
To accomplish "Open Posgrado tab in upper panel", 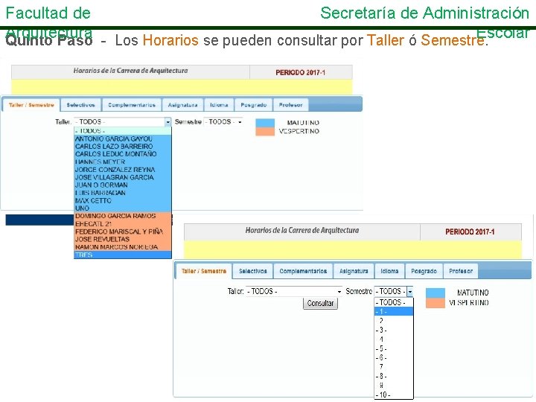I will (253, 105).
